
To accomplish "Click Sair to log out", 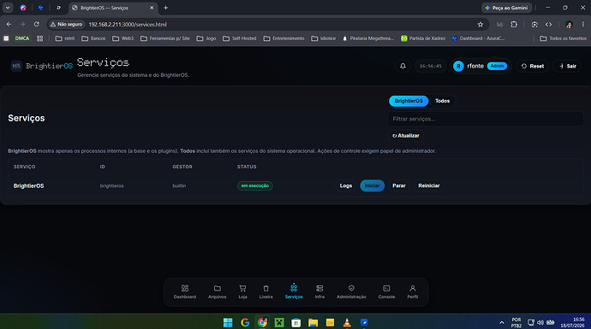I will 567,66.
